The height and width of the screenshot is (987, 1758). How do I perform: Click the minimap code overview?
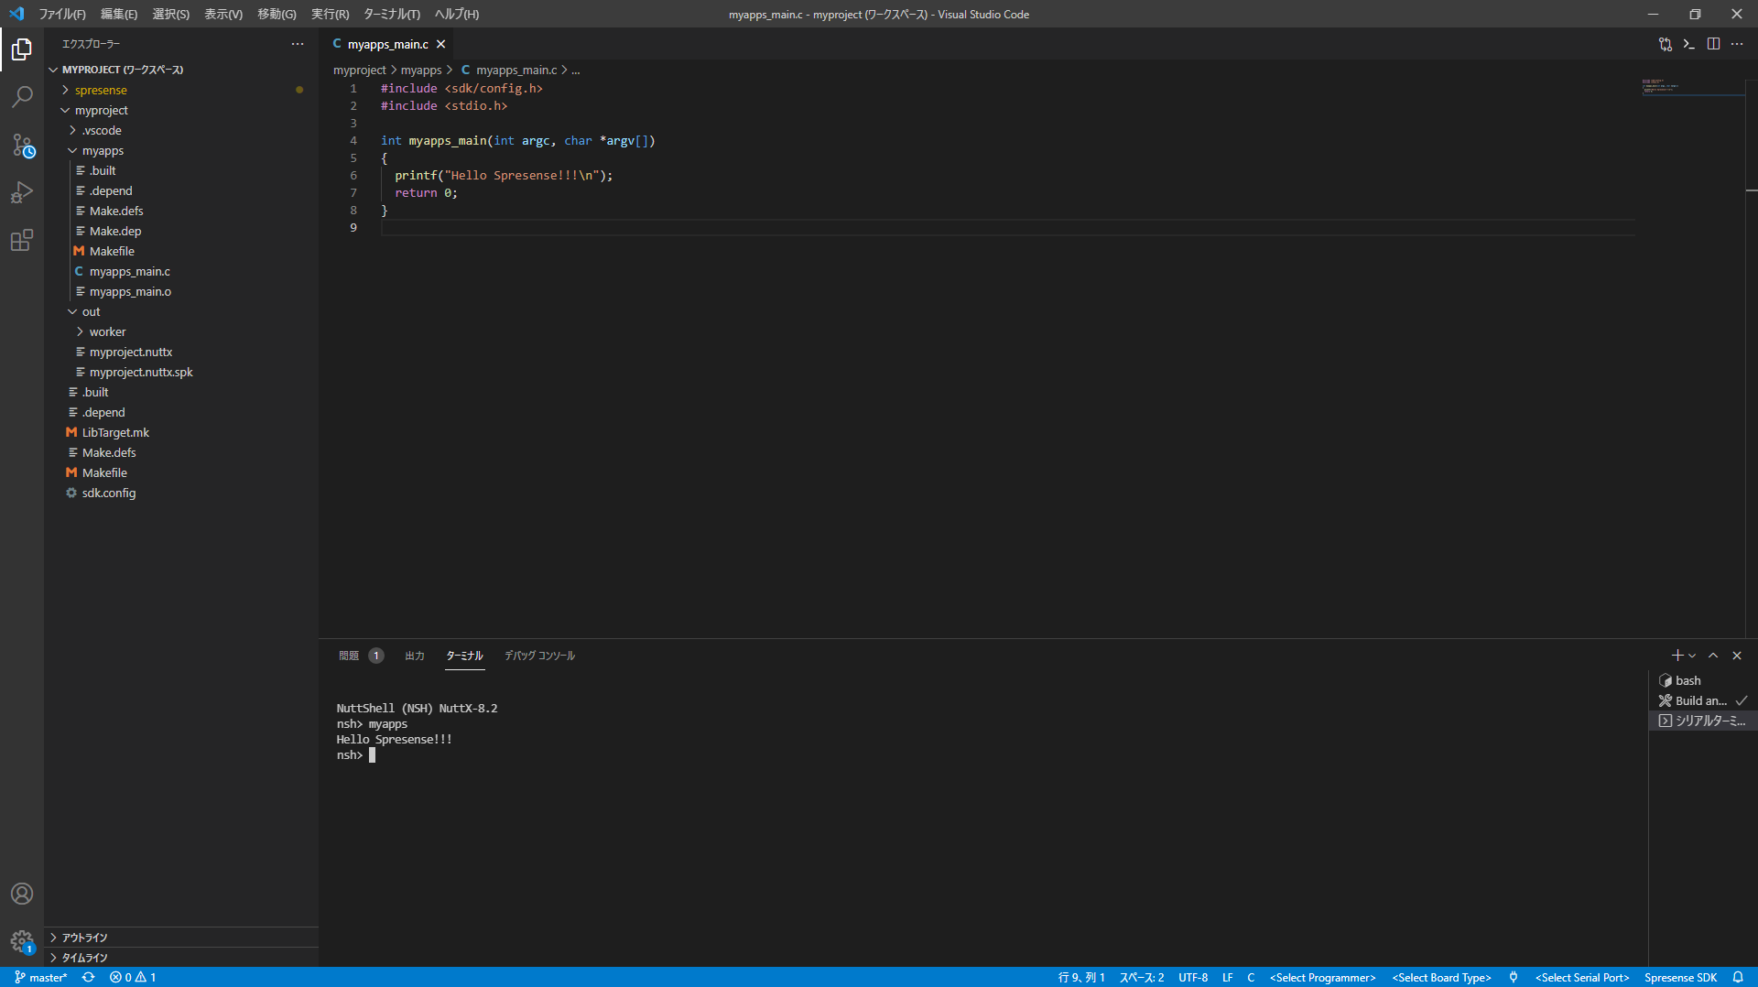tap(1692, 86)
